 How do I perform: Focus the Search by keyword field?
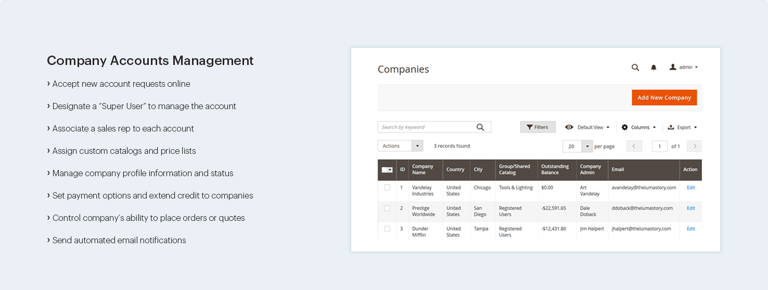[x=427, y=127]
